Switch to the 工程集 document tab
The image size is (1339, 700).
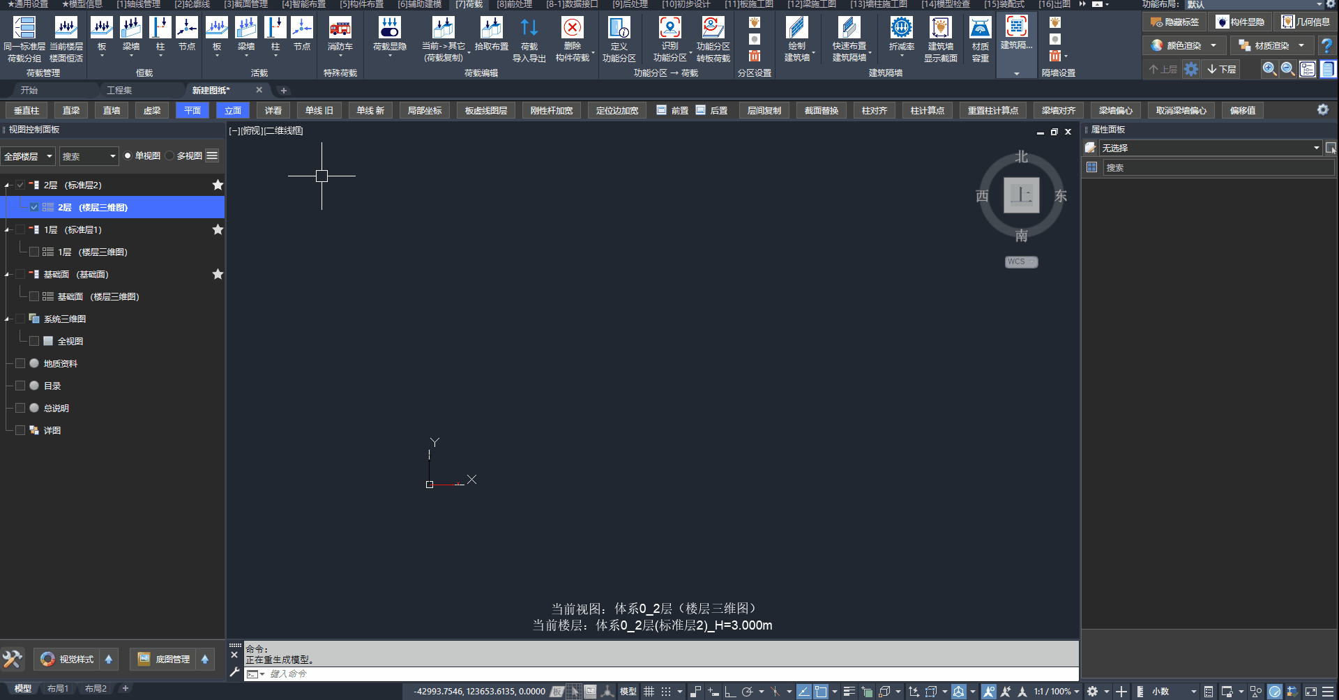(119, 90)
